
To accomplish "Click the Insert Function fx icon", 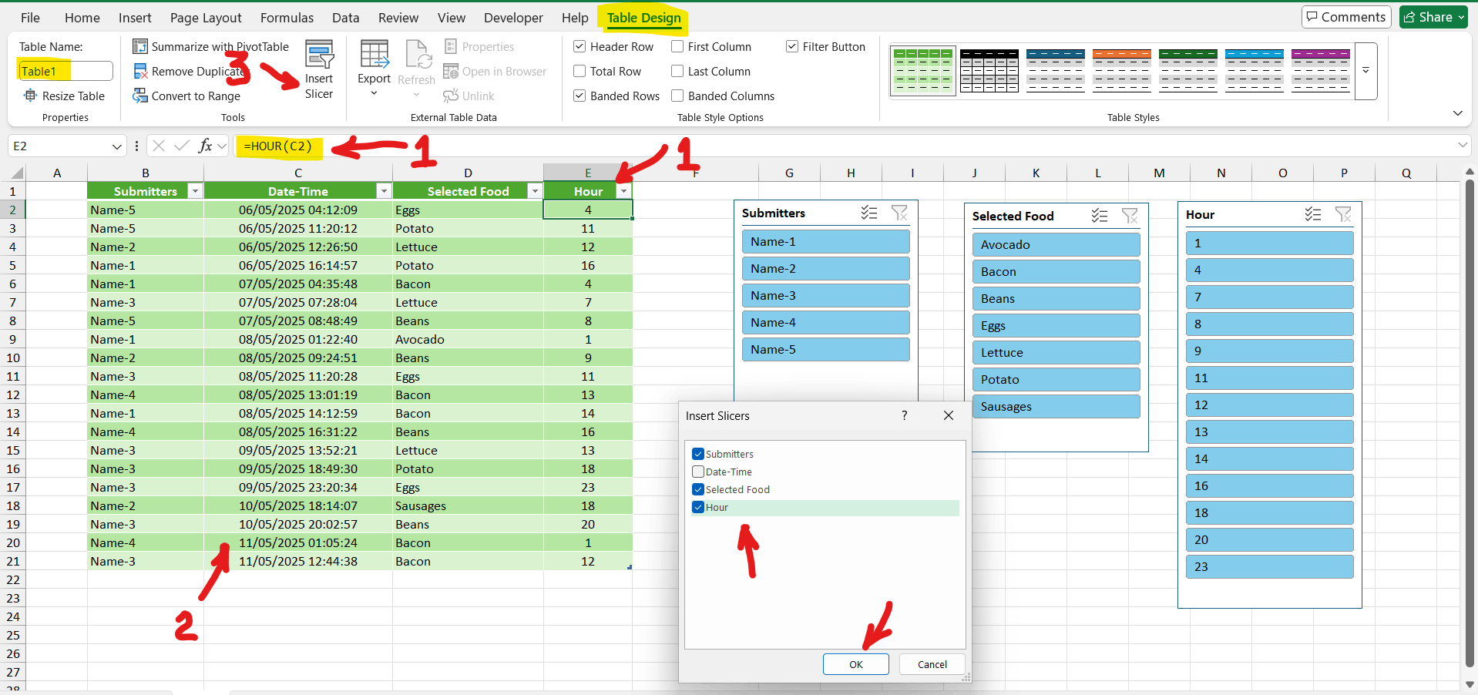I will coord(205,146).
